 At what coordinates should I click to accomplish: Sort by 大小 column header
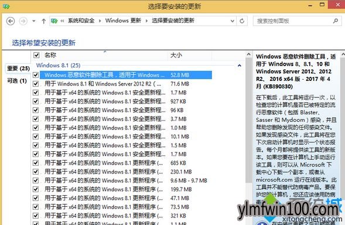176,55
